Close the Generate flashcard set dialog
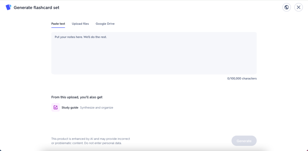 click(298, 8)
